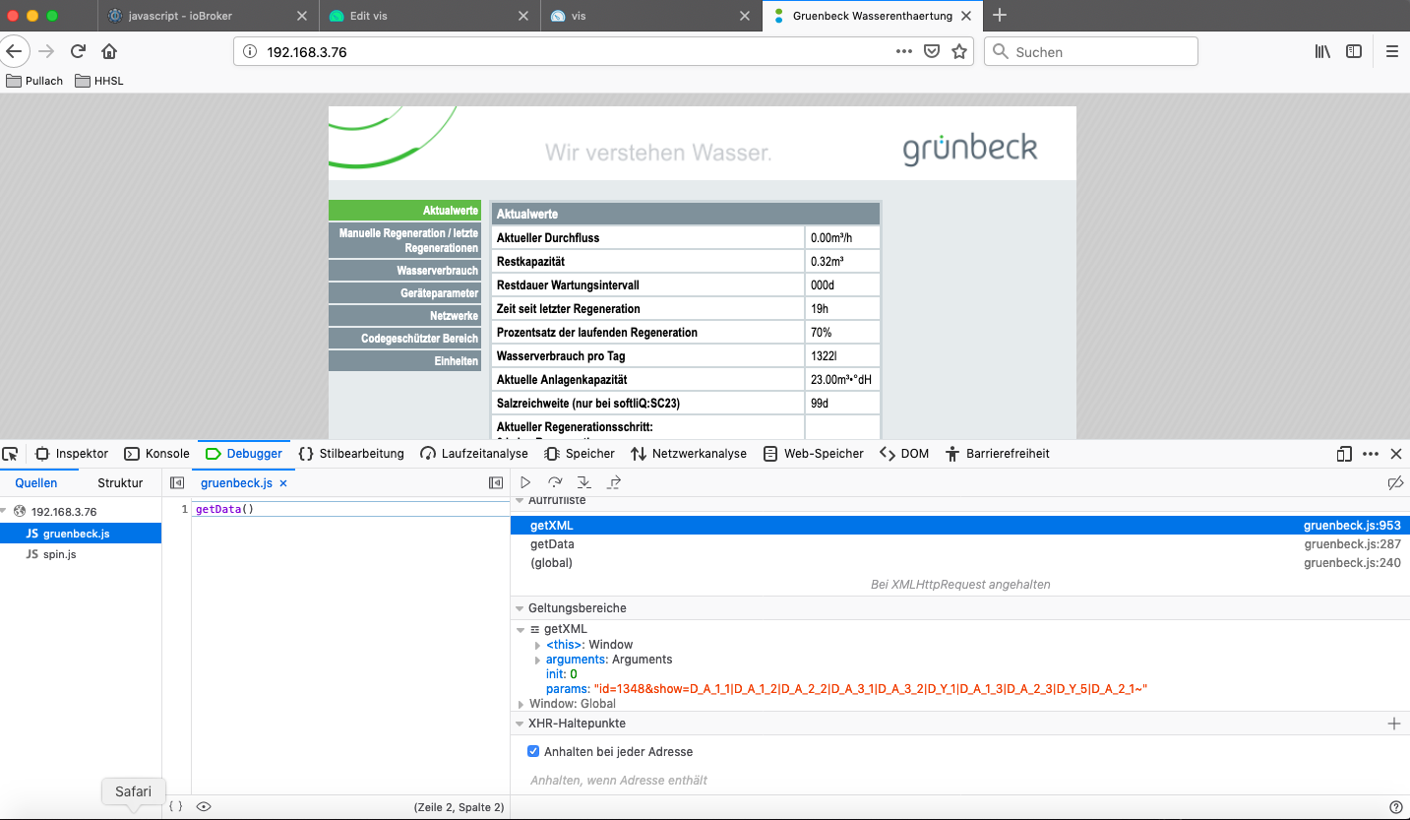This screenshot has height=820, width=1410.
Task: Open the Firefox library icon
Action: coord(1322,52)
